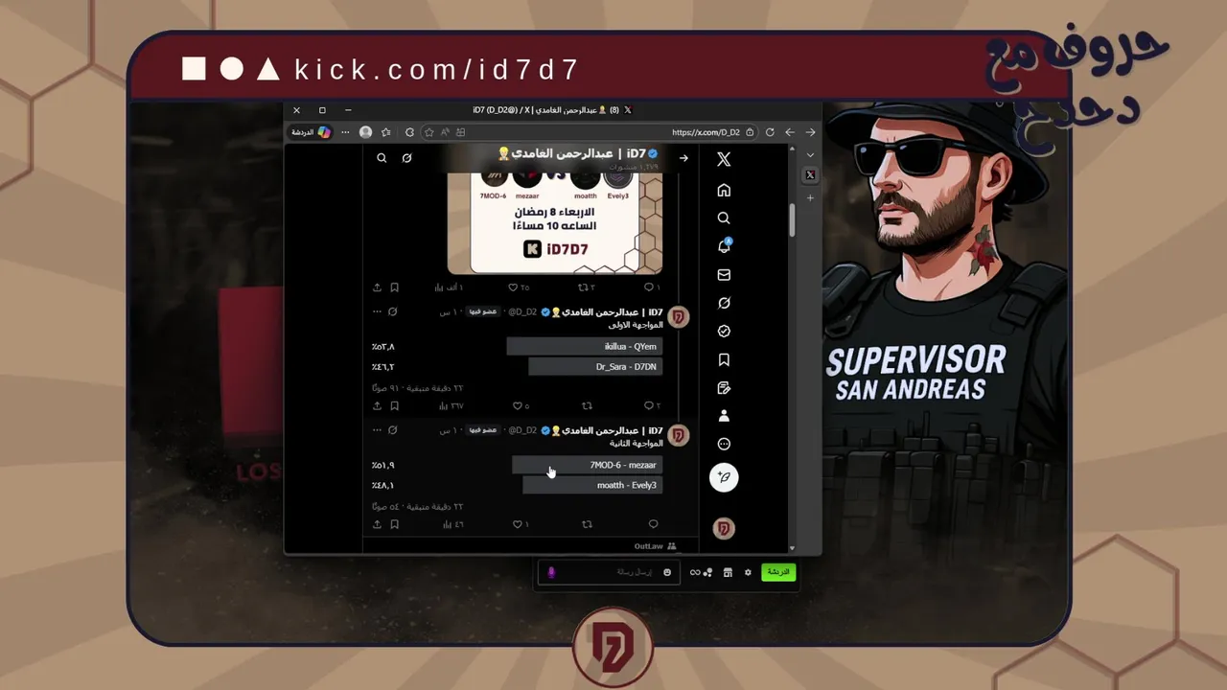Ask Grok about the second poll post
Viewport: 1227px width, 690px height.
click(x=392, y=430)
